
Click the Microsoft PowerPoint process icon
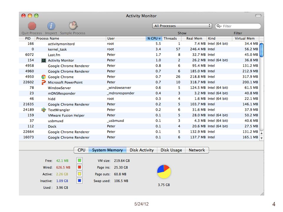click(x=44, y=82)
